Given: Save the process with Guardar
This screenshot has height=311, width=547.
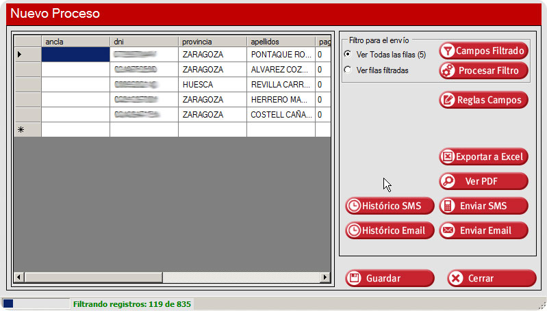Looking at the screenshot, I should click(x=390, y=279).
